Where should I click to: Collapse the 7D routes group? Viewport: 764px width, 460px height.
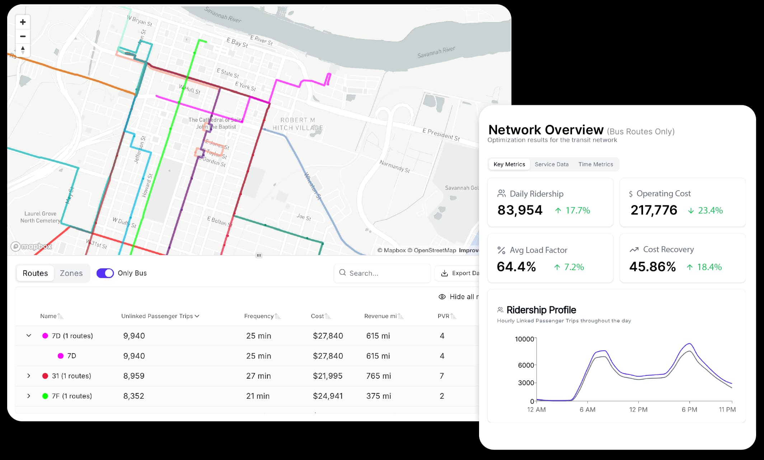click(28, 336)
